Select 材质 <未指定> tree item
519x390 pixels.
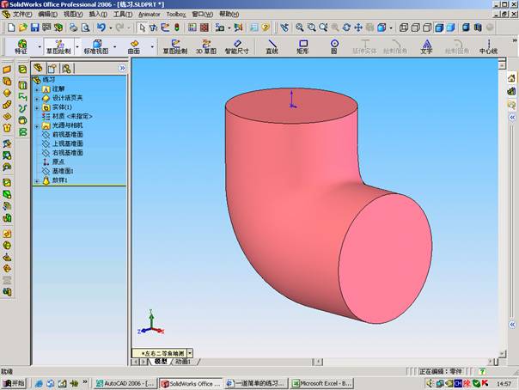coord(68,117)
